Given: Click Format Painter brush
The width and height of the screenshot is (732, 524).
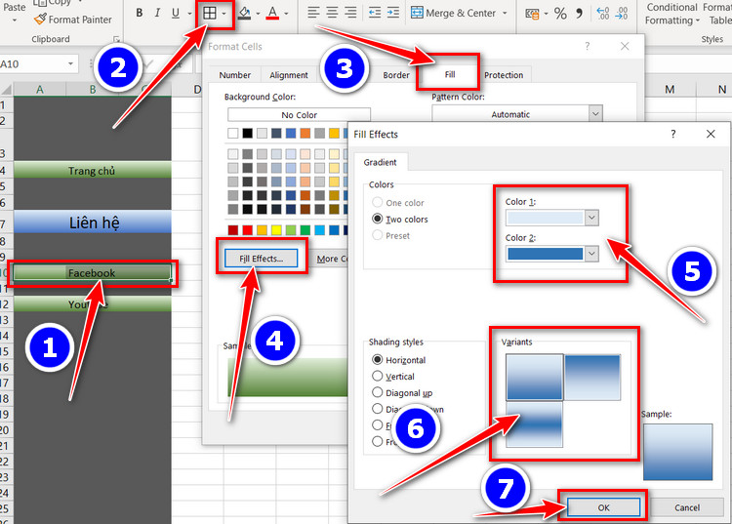Looking at the screenshot, I should point(73,20).
